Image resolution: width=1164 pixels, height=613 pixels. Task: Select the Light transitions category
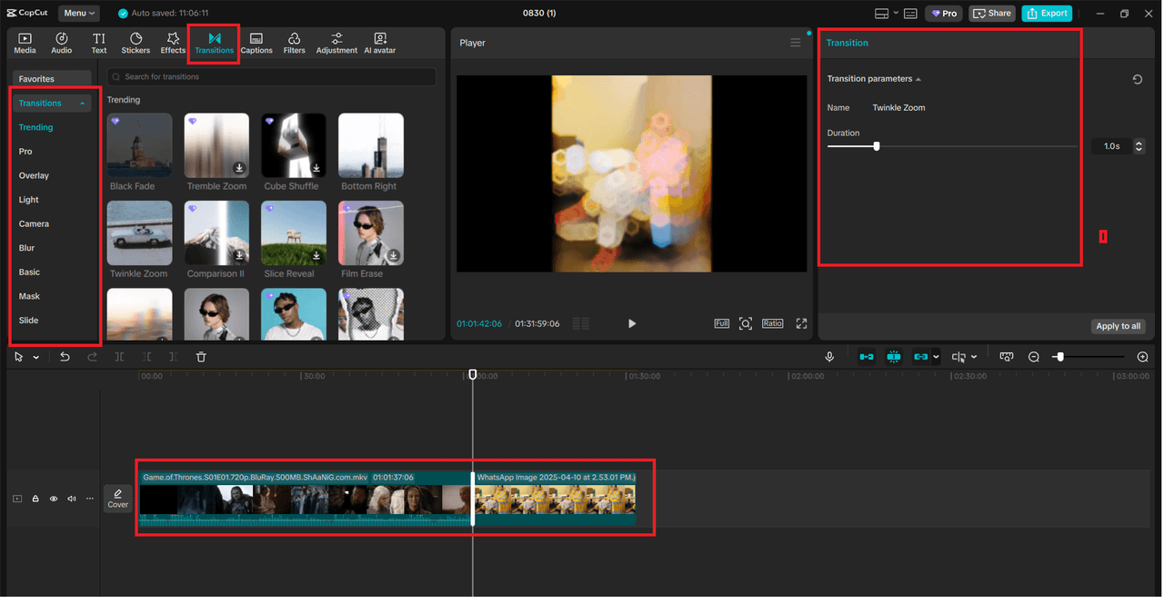[29, 200]
